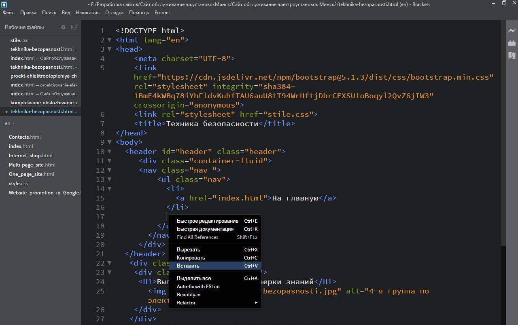Screen dimensions: 518x325
Task: Select Beautify.io in the context menu
Action: point(189,295)
